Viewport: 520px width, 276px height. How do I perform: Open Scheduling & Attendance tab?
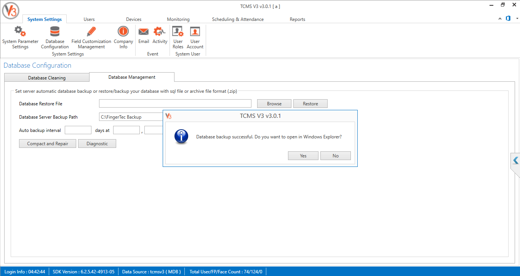(238, 19)
